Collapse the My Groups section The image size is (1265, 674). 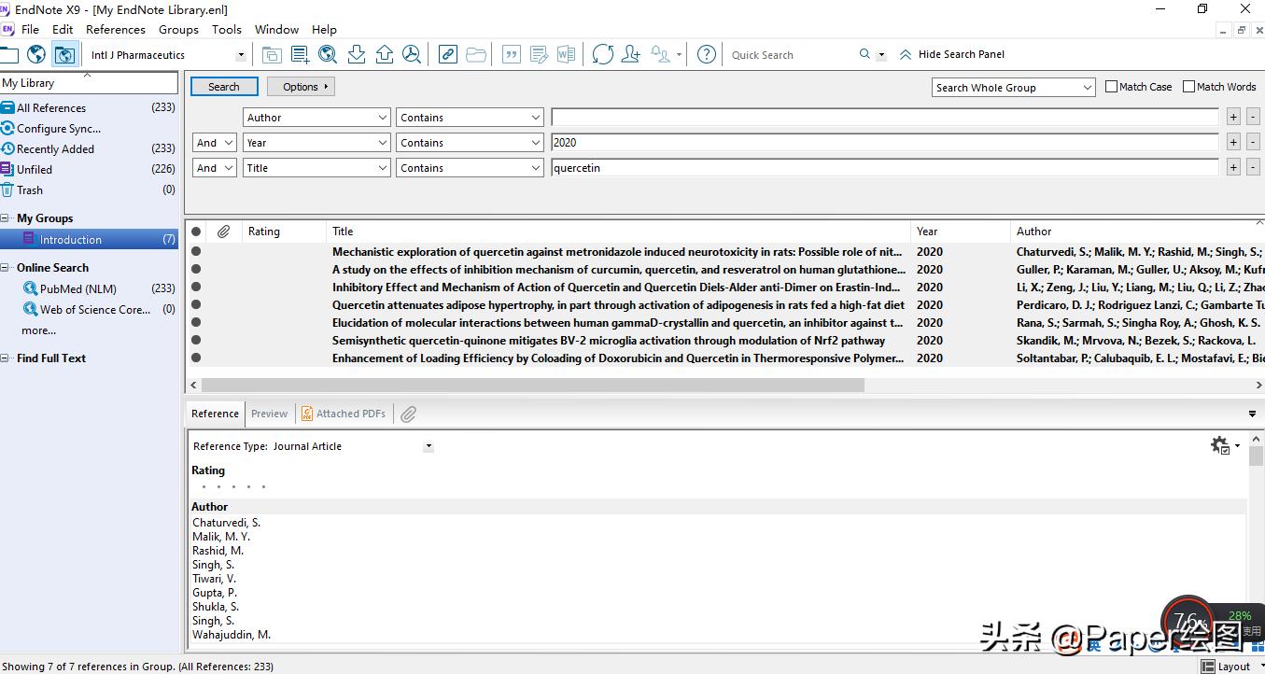(6, 218)
